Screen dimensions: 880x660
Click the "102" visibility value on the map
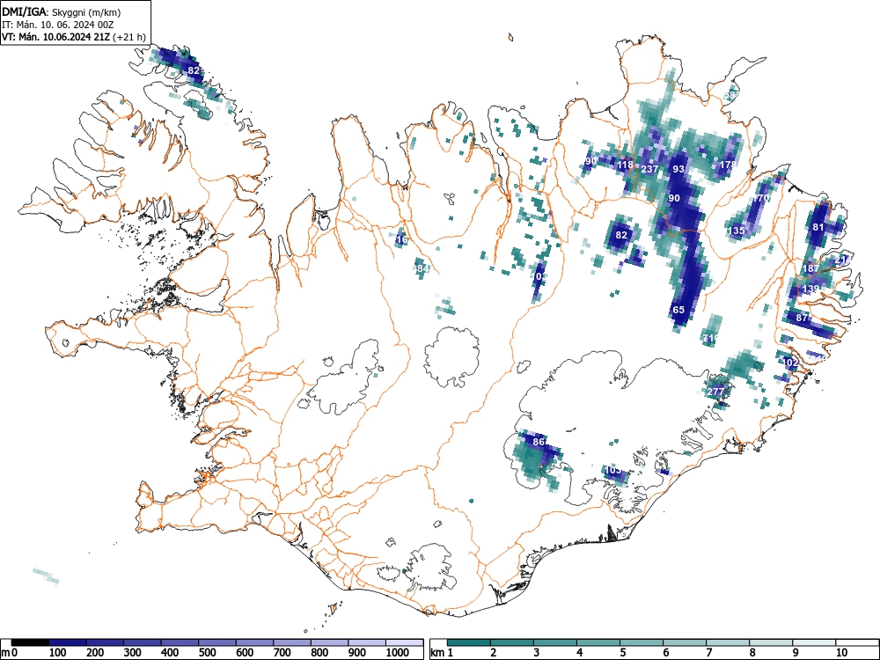789,363
